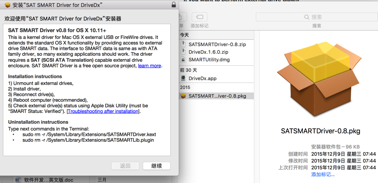Click the disabled 返回 (Back) button
Image resolution: width=378 pixels, height=183 pixels.
(x=125, y=166)
